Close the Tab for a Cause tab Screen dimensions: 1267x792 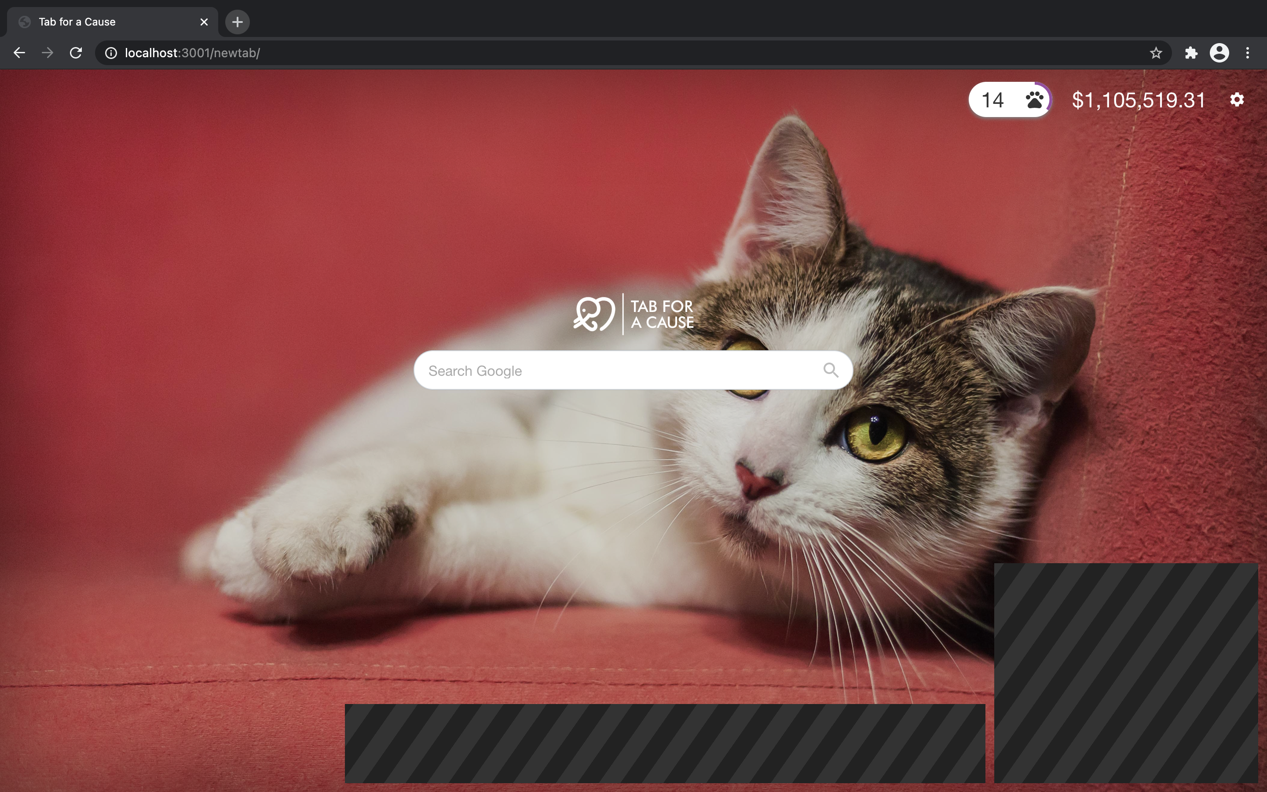[x=204, y=22]
